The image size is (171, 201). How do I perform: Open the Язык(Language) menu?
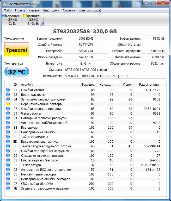click(90, 10)
